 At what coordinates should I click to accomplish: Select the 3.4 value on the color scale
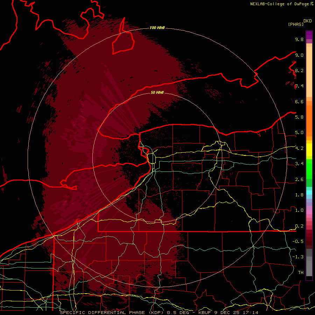click(299, 163)
